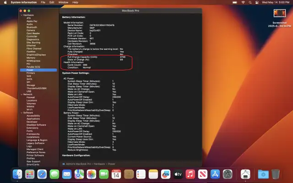Viewport: 293px width, 183px height.
Task: Click the battery status icon
Action: tap(235, 2)
